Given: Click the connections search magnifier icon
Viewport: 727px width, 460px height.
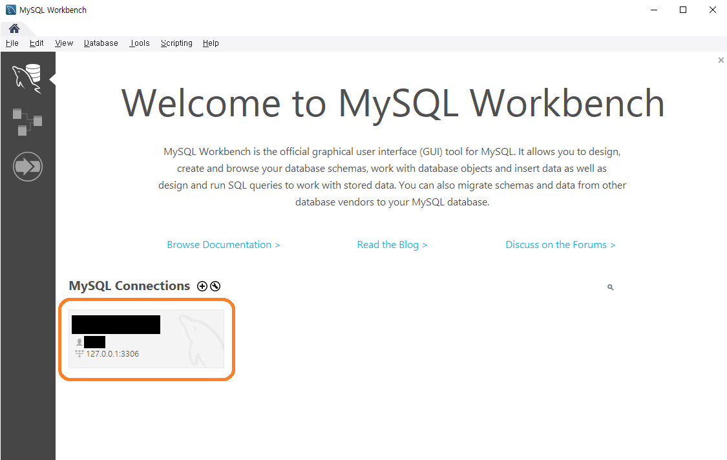Looking at the screenshot, I should tap(611, 287).
